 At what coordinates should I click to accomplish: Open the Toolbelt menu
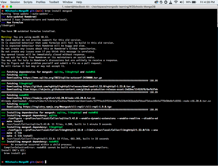coord(54,2)
